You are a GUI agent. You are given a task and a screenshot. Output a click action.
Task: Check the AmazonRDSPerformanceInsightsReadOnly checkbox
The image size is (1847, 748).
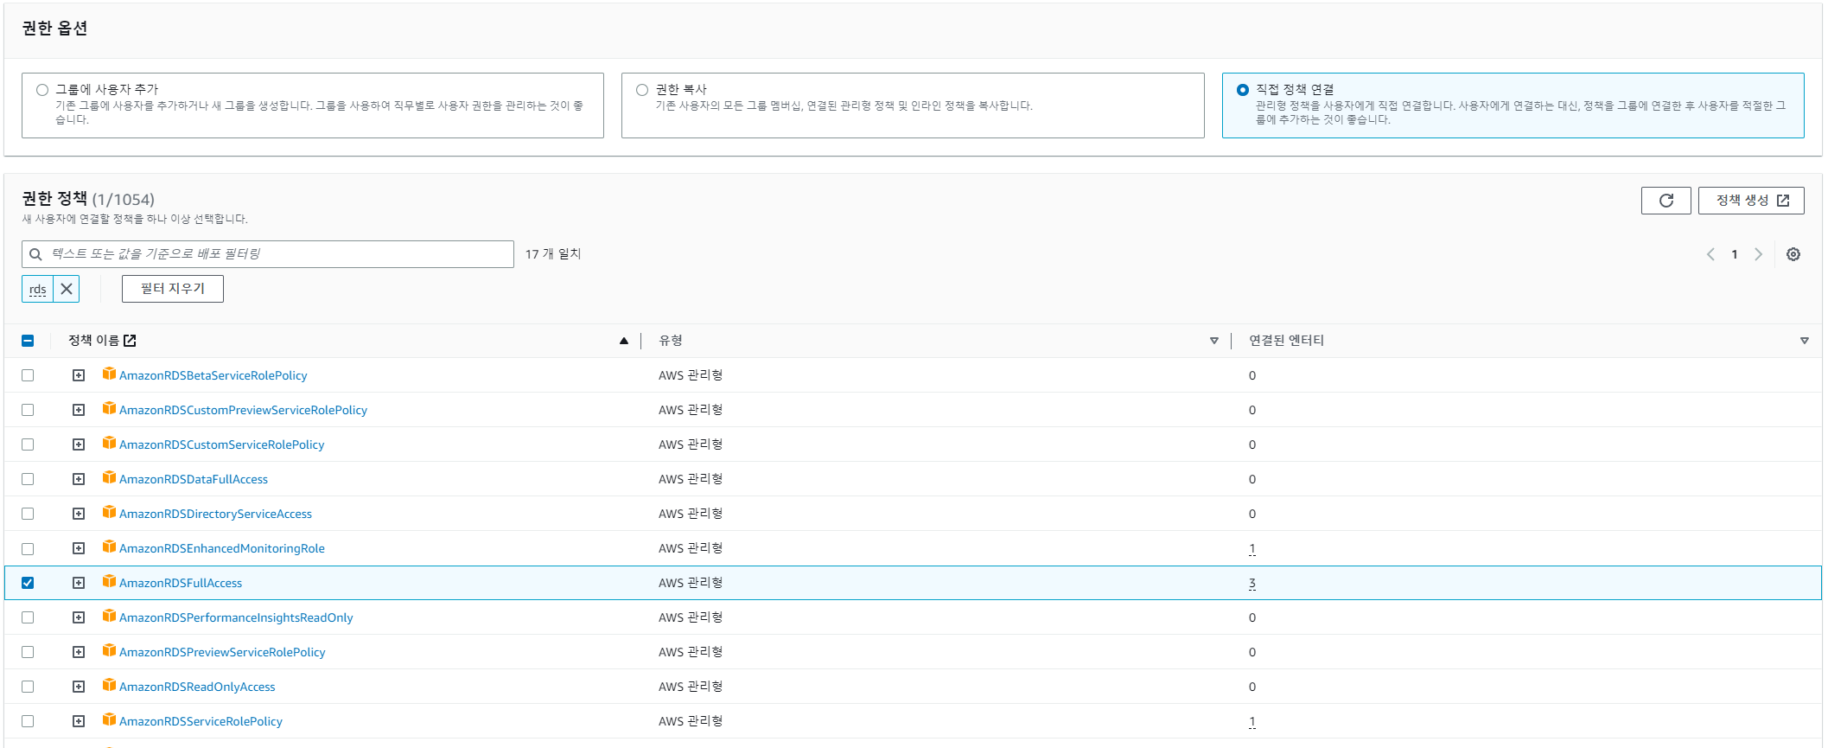click(x=28, y=617)
